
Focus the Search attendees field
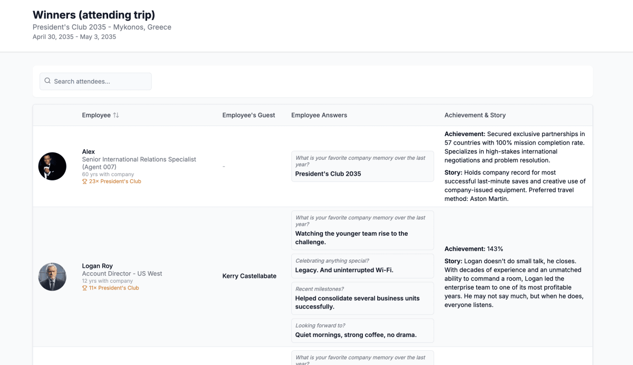(x=100, y=81)
